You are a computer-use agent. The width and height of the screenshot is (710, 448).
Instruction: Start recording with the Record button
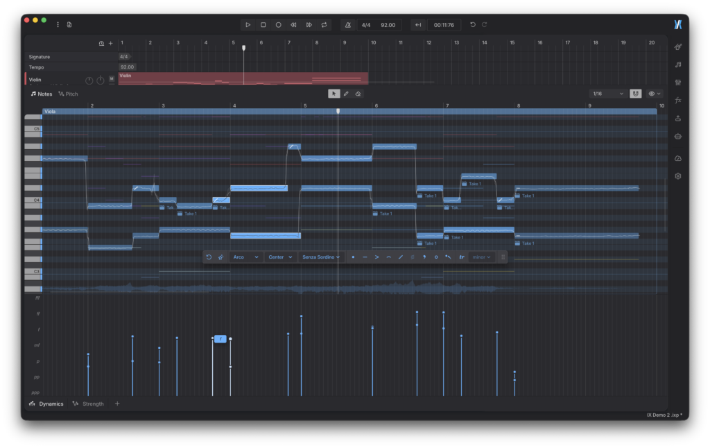[x=279, y=25]
